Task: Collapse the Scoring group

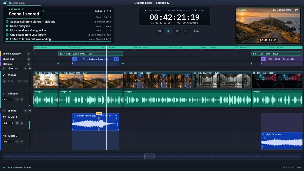Action: (4, 111)
